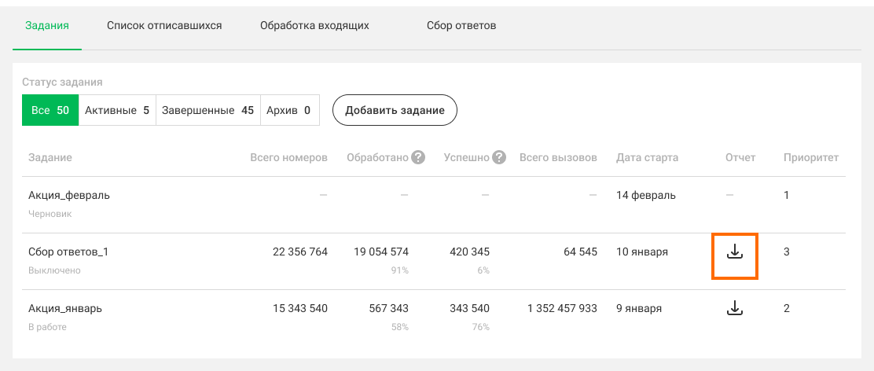Open help icon next to Успешно

(x=499, y=158)
